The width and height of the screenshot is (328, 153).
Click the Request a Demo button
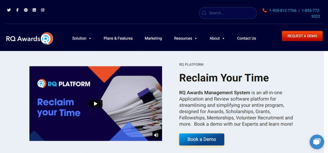(302, 36)
